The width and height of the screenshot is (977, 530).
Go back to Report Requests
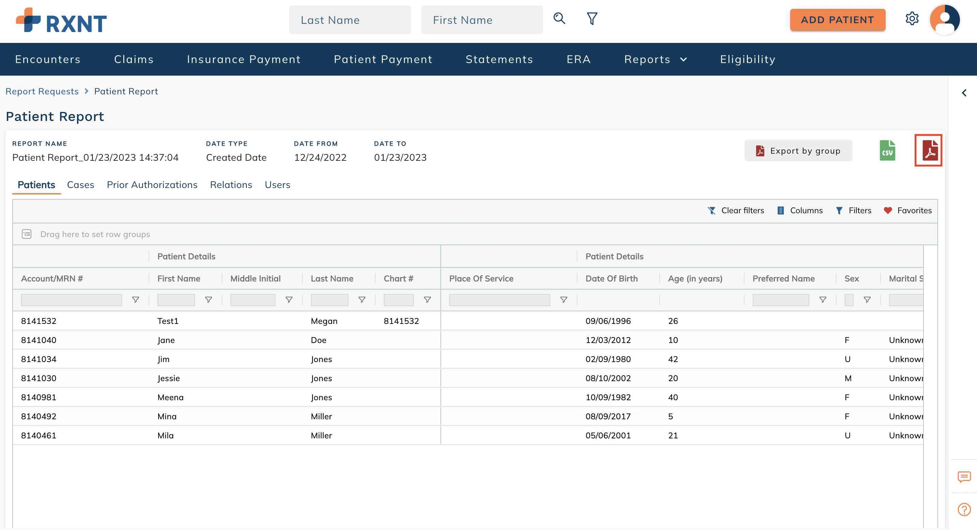(x=42, y=91)
